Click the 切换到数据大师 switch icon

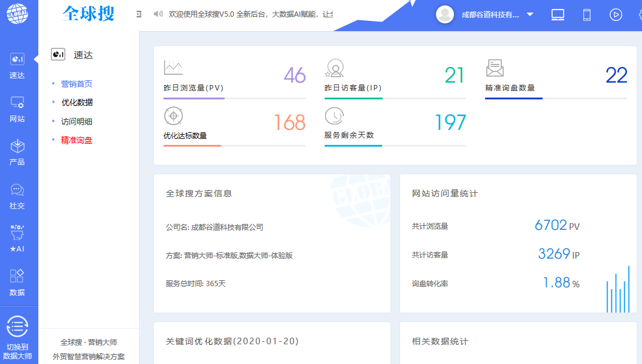[18, 326]
